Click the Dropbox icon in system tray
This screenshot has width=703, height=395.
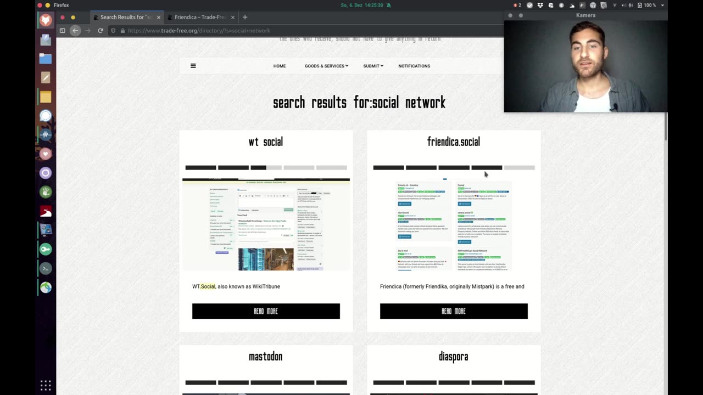point(540,5)
